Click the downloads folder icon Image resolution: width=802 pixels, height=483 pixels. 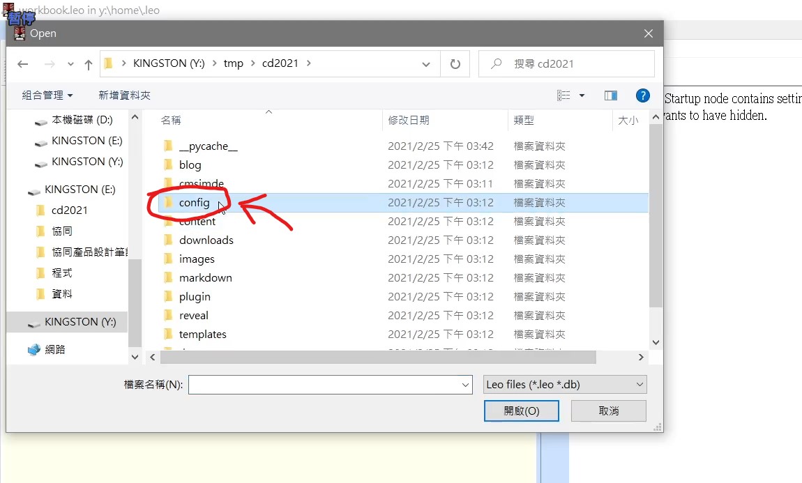(x=168, y=240)
